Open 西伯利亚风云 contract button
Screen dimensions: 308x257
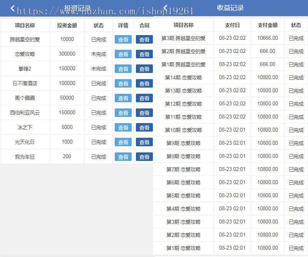click(144, 113)
